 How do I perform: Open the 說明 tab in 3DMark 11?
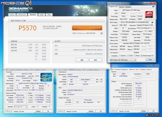(42, 15)
